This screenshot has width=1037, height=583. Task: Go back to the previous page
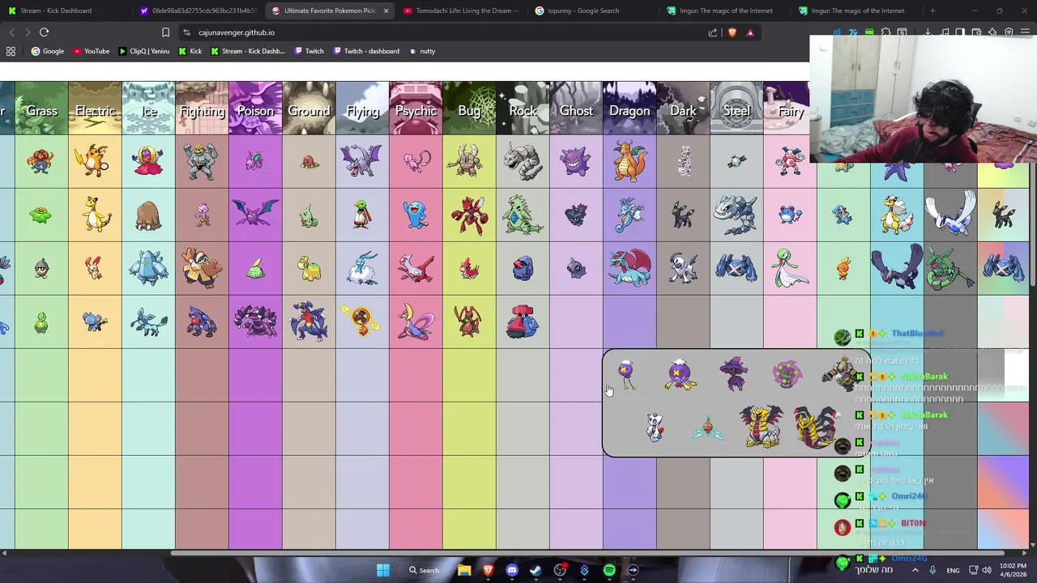[x=11, y=32]
